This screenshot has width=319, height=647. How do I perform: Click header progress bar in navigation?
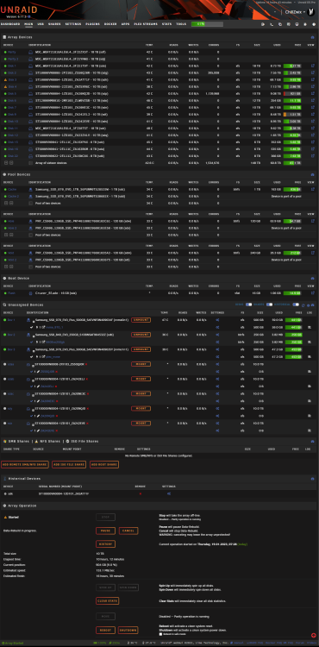[x=207, y=24]
